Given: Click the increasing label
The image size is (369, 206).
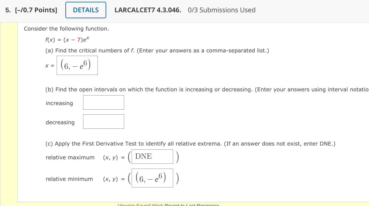Looking at the screenshot, I should pos(59,103).
